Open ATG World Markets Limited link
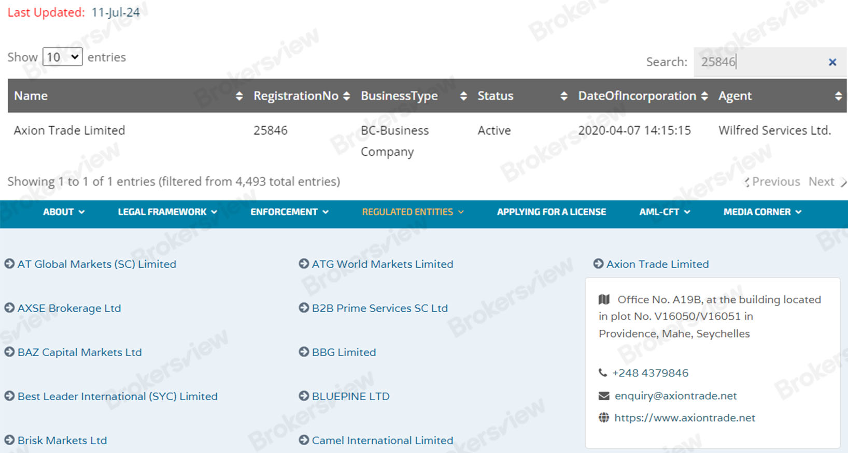The width and height of the screenshot is (848, 453). coord(383,264)
